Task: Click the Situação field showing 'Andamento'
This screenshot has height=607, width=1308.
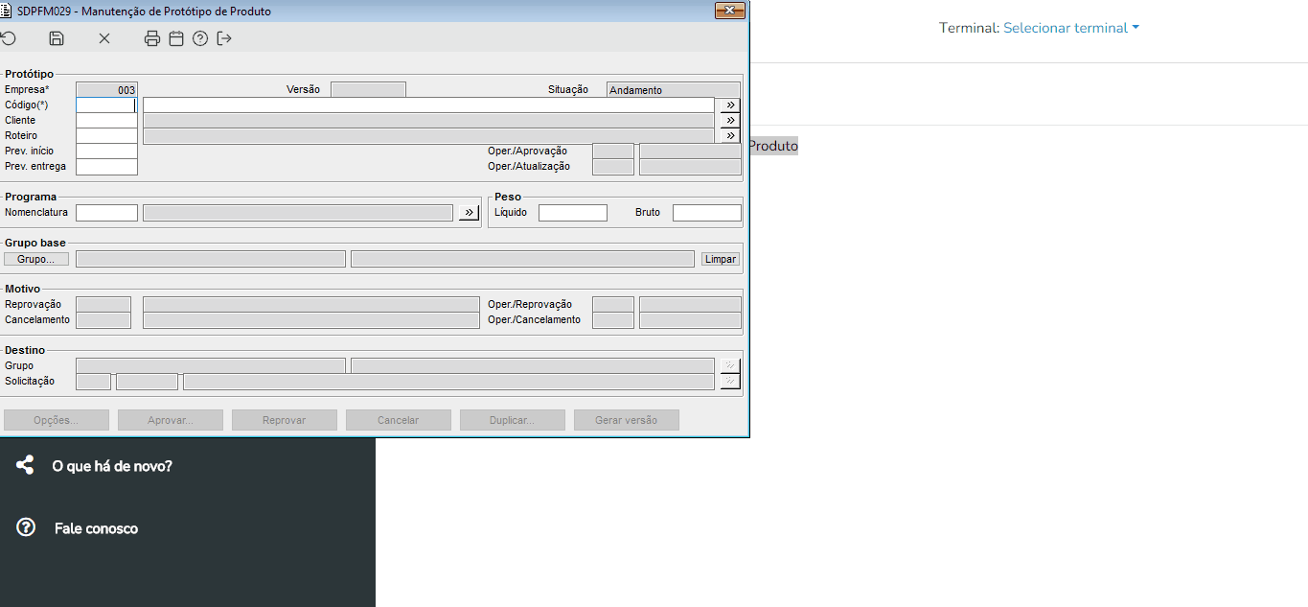Action: pyautogui.click(x=674, y=90)
